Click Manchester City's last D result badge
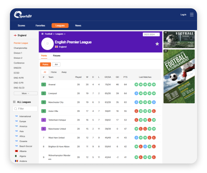This screenshot has width=207, height=173. click(x=154, y=102)
